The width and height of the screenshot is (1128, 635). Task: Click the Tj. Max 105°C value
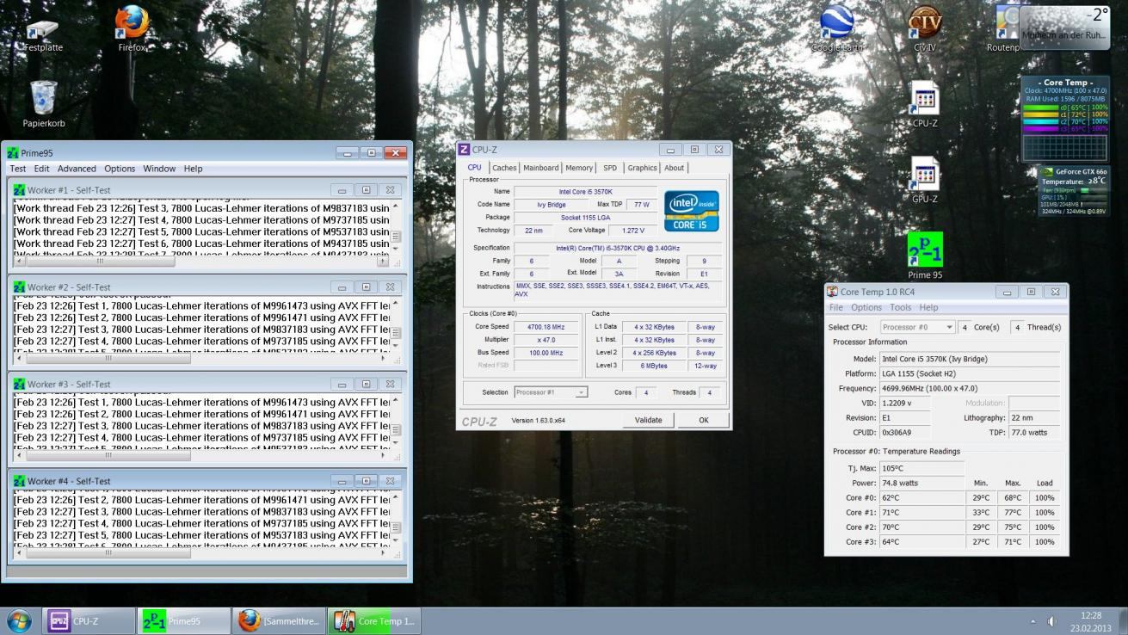point(922,469)
